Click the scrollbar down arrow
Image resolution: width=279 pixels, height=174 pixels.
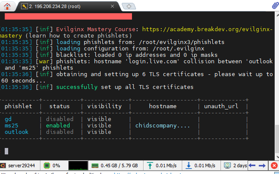click(277, 157)
